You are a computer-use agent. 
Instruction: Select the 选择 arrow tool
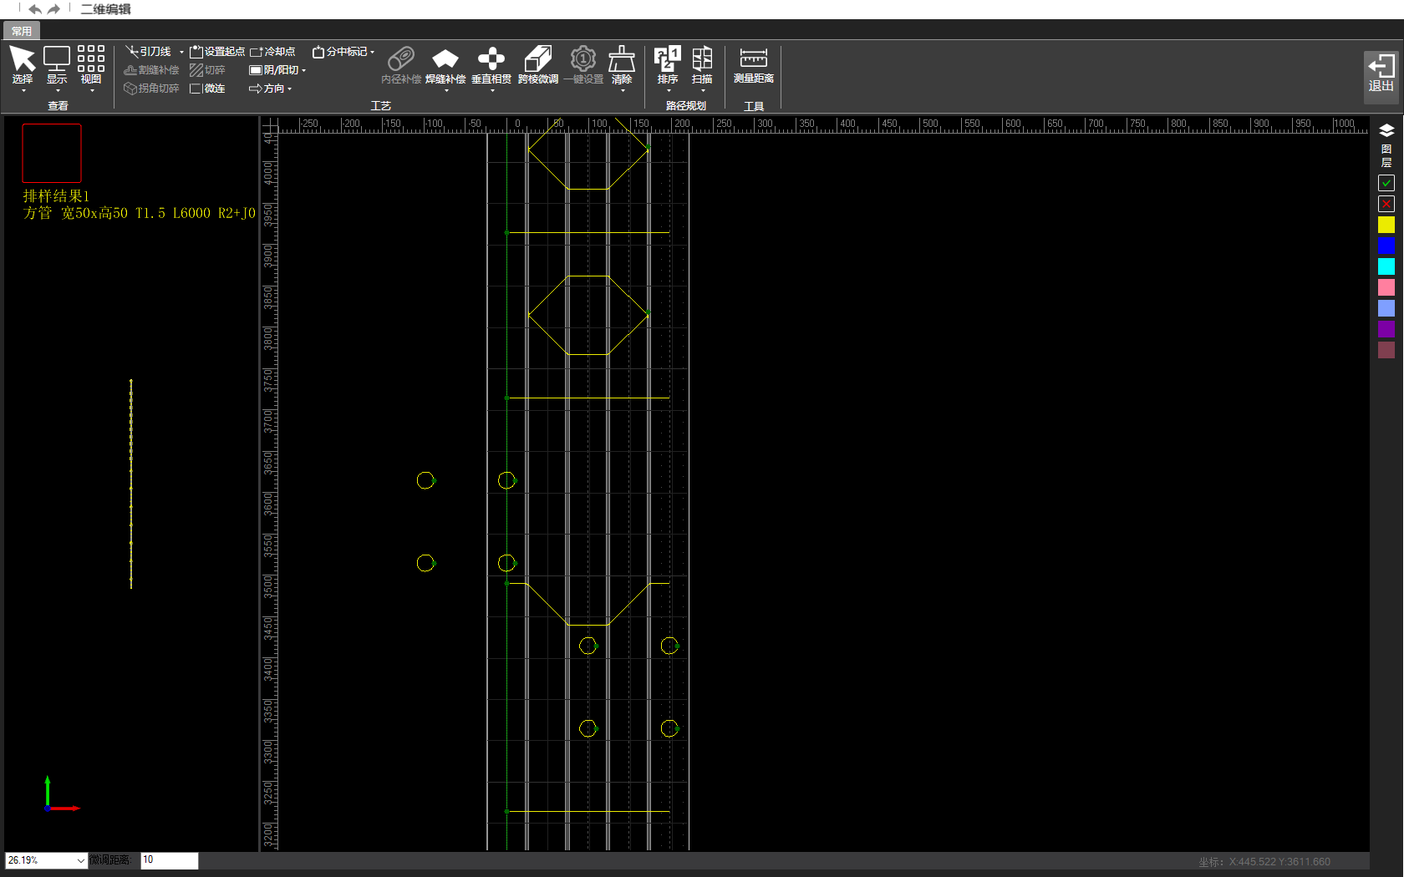pyautogui.click(x=23, y=60)
